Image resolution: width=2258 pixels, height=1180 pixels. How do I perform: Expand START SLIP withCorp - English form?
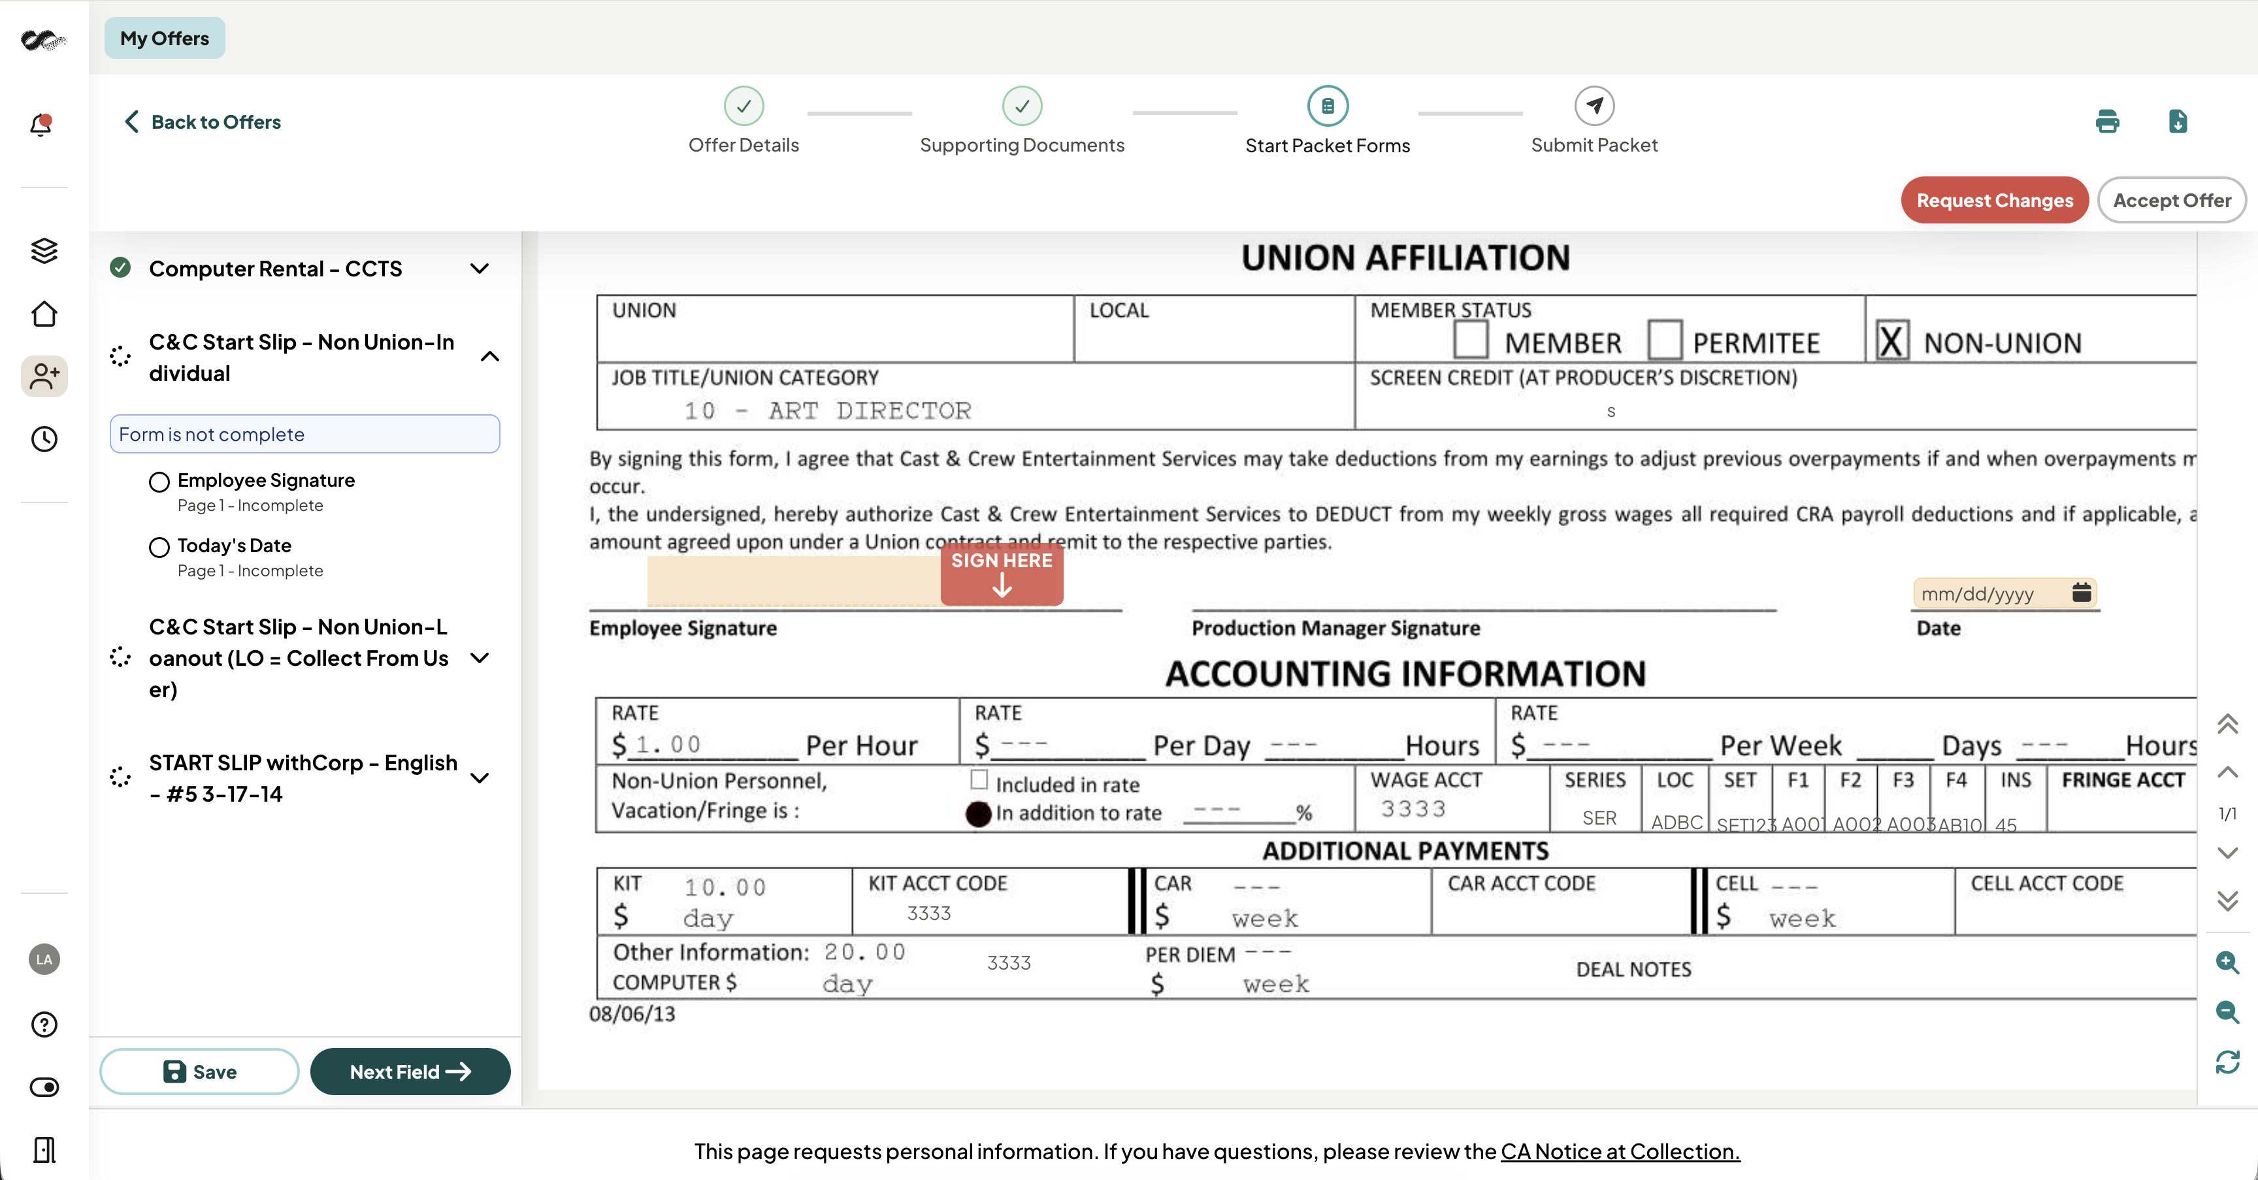coord(480,778)
